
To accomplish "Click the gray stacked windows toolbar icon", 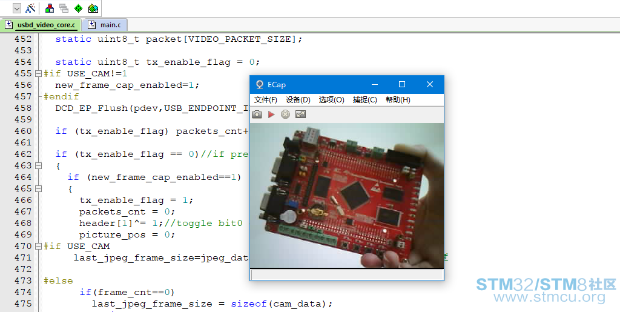I will coord(64,8).
